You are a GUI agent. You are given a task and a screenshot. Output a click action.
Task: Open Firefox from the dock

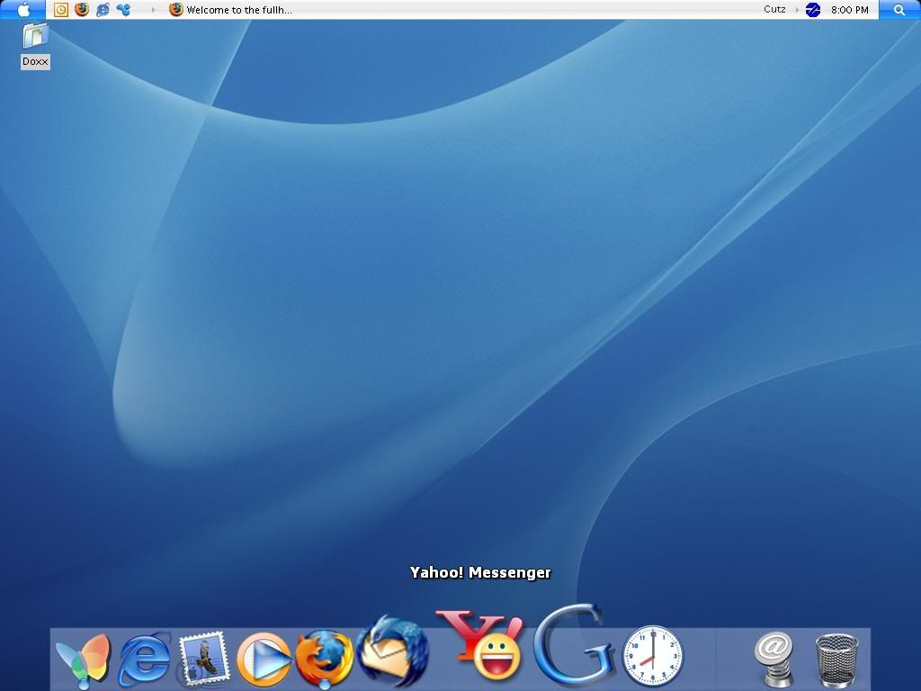tap(324, 659)
